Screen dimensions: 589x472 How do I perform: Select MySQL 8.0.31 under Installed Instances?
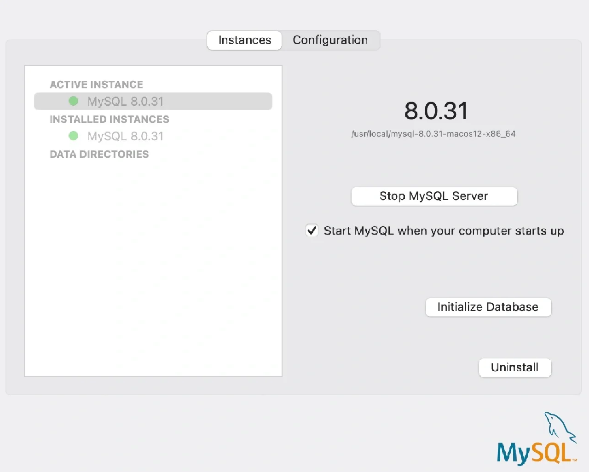pyautogui.click(x=153, y=136)
